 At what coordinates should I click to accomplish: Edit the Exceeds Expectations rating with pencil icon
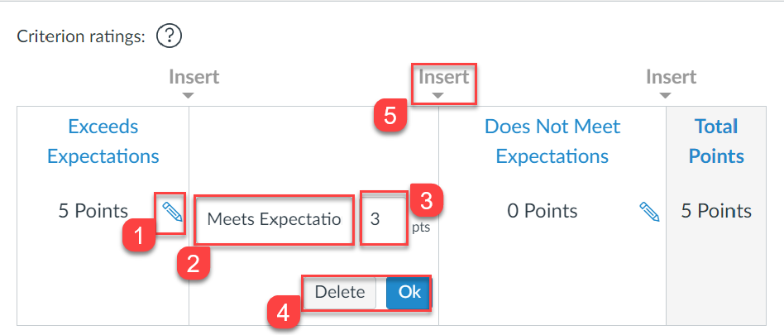click(x=172, y=212)
